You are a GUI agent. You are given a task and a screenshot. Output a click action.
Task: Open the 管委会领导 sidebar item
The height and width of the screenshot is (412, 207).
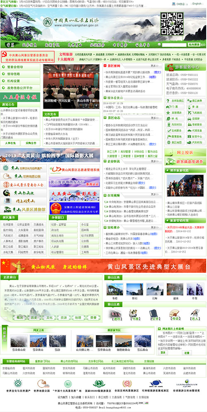tap(20, 67)
